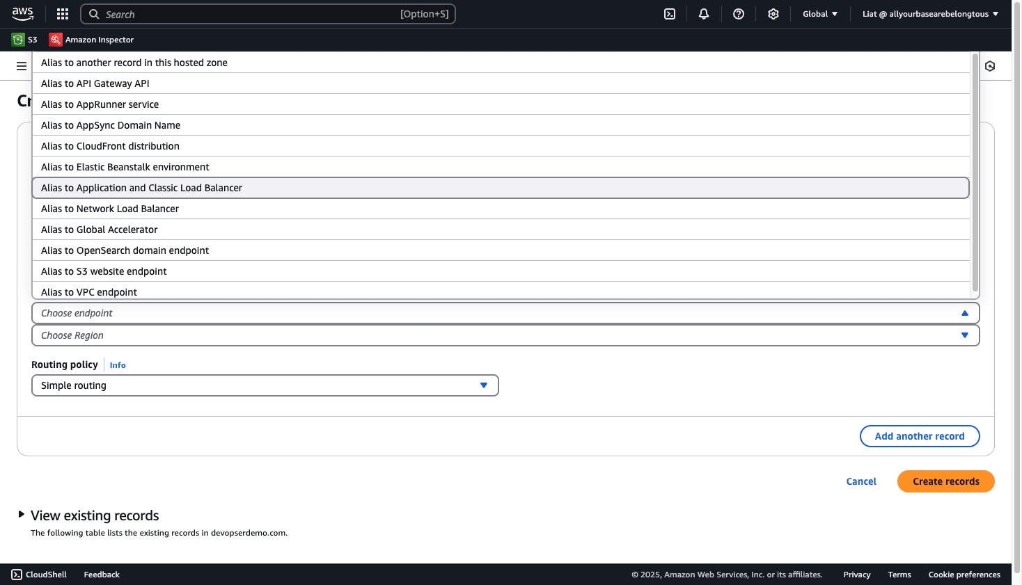Open the AWS home logo

coord(22,13)
